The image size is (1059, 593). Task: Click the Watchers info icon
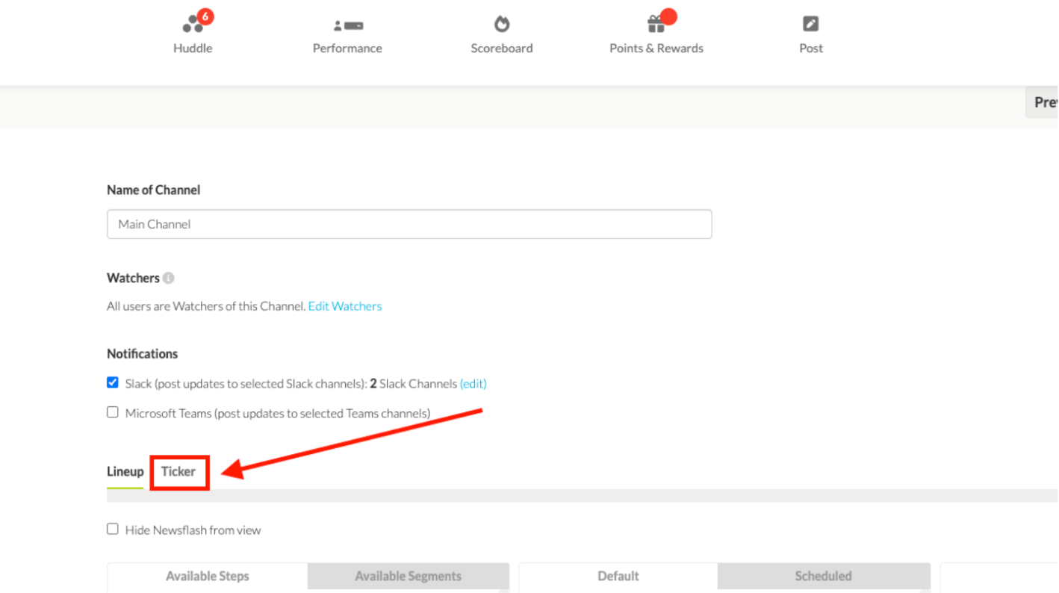pyautogui.click(x=169, y=278)
